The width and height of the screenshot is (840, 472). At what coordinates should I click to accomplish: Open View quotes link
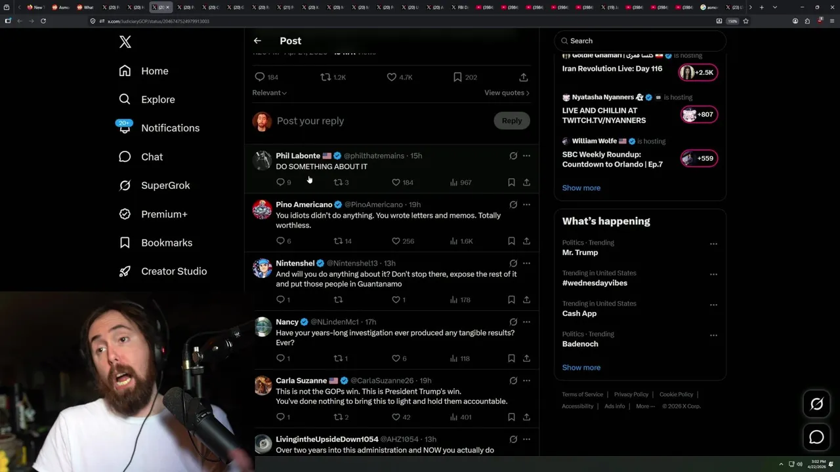tap(507, 93)
